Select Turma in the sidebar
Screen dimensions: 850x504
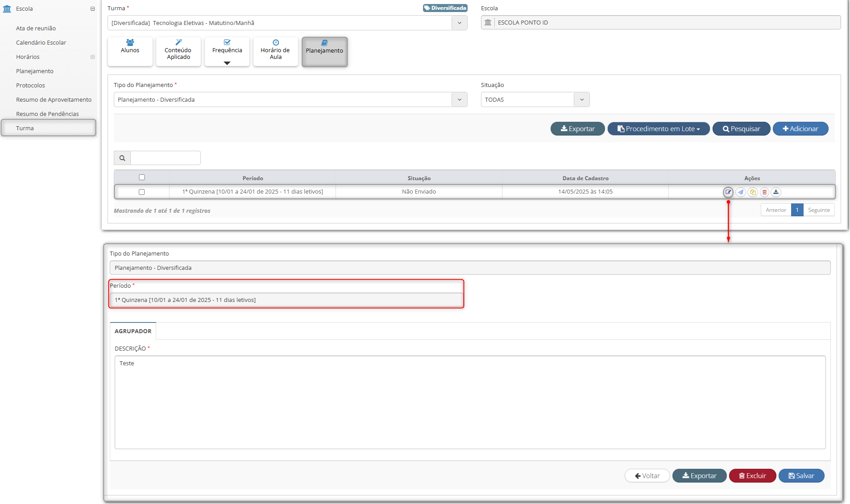pos(49,128)
